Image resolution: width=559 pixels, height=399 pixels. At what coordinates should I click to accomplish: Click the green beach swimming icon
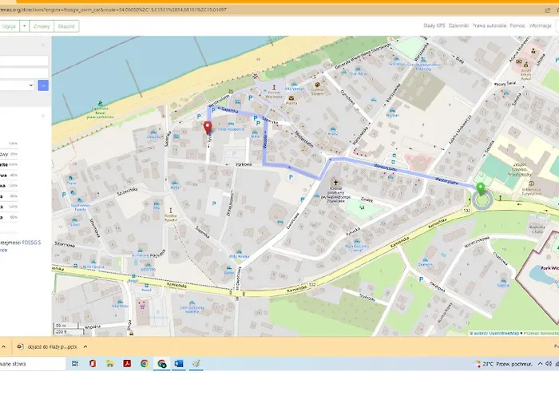(101, 105)
